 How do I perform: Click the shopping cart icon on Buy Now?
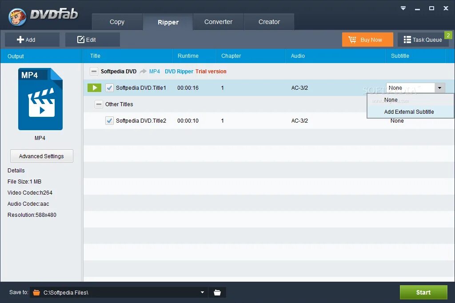[352, 40]
